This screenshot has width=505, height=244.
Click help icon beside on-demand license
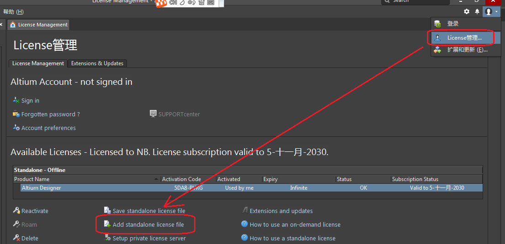pos(244,224)
